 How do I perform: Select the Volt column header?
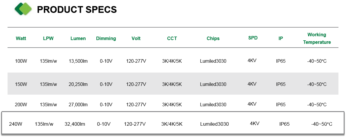tap(136, 38)
